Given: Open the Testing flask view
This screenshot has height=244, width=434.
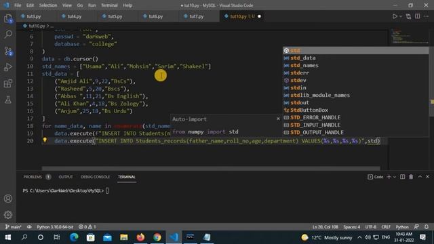Looking at the screenshot, I should [x=8, y=100].
